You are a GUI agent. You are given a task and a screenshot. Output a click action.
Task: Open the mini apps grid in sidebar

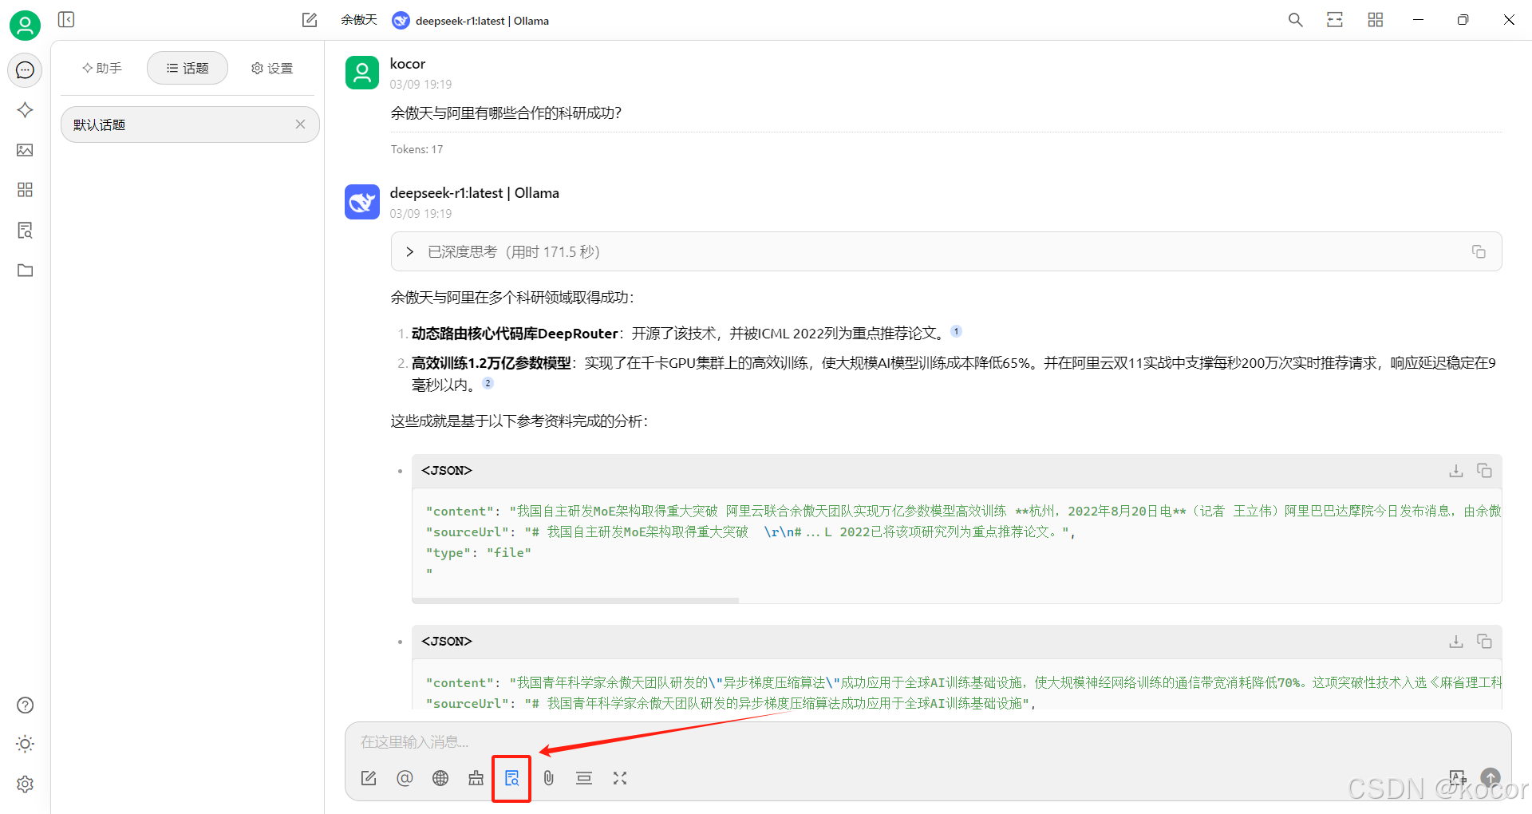(25, 190)
